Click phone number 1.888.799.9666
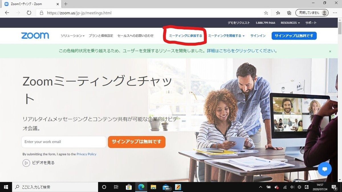Viewport: 342px width, 192px height. tap(265, 23)
